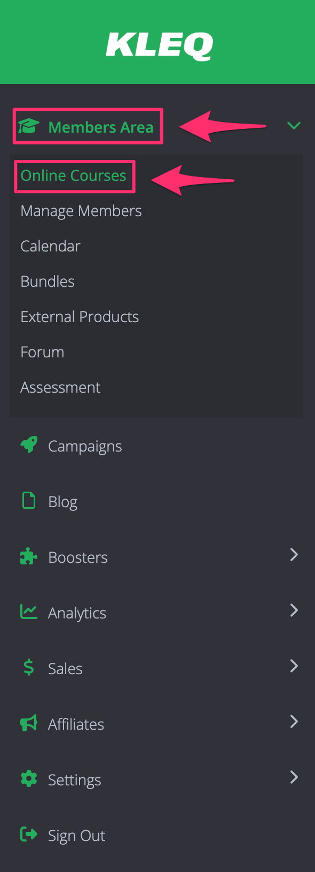The width and height of the screenshot is (315, 872).
Task: Expand the Analytics submenu arrow
Action: 294,611
